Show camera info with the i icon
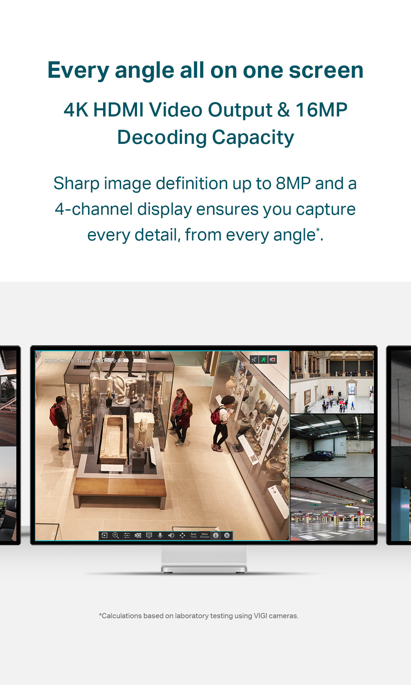This screenshot has width=411, height=685. (216, 535)
